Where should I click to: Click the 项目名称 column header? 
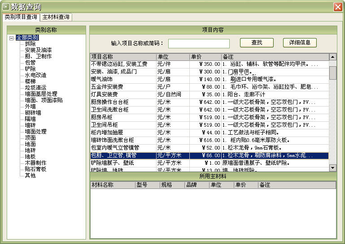(x=123, y=57)
